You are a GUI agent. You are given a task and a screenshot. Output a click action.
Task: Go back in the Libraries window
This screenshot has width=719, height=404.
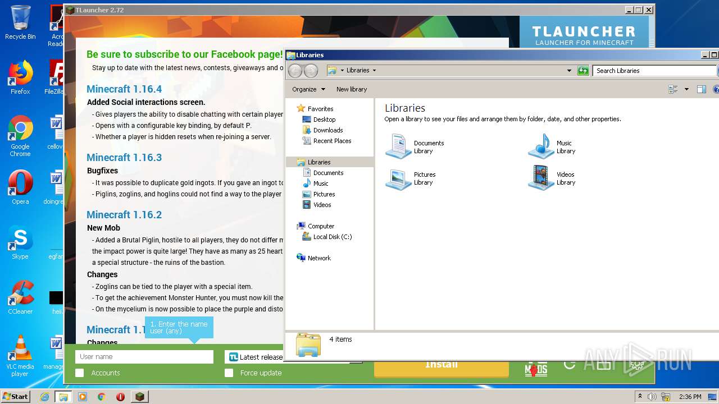(295, 71)
